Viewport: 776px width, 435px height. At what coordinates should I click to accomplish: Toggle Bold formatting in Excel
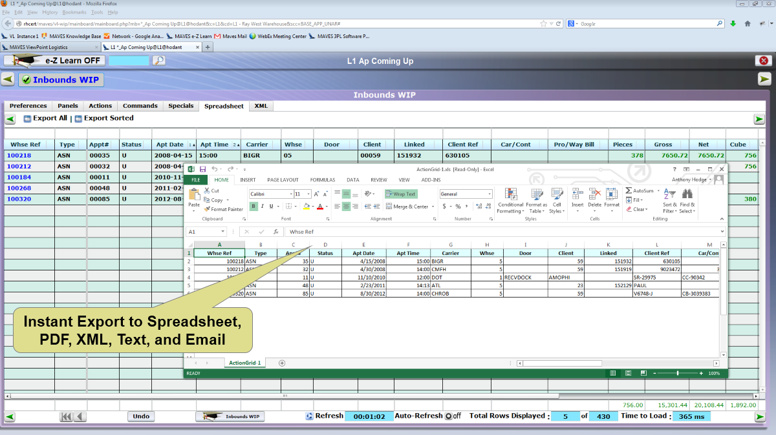pos(254,207)
